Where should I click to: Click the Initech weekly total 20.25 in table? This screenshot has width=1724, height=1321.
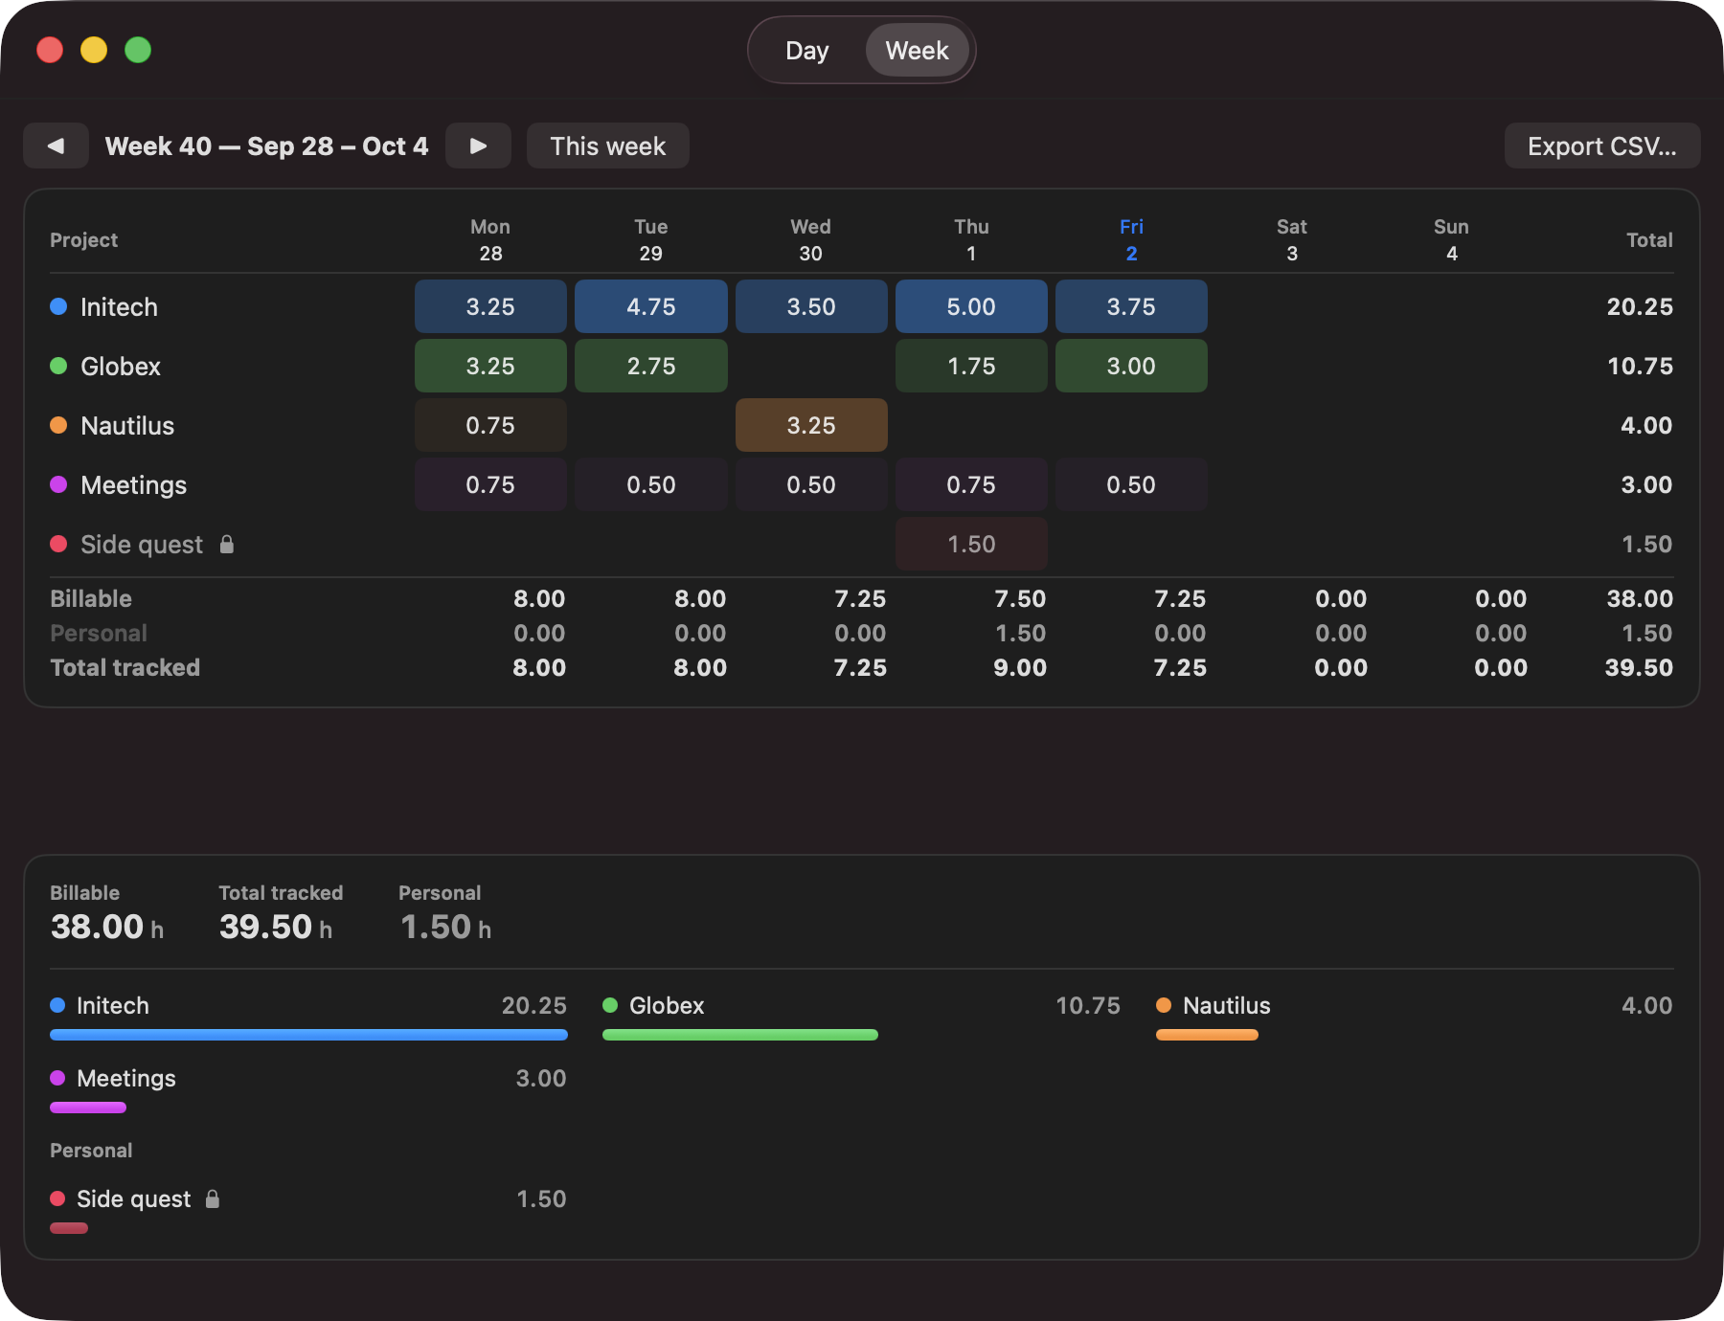pos(1640,306)
